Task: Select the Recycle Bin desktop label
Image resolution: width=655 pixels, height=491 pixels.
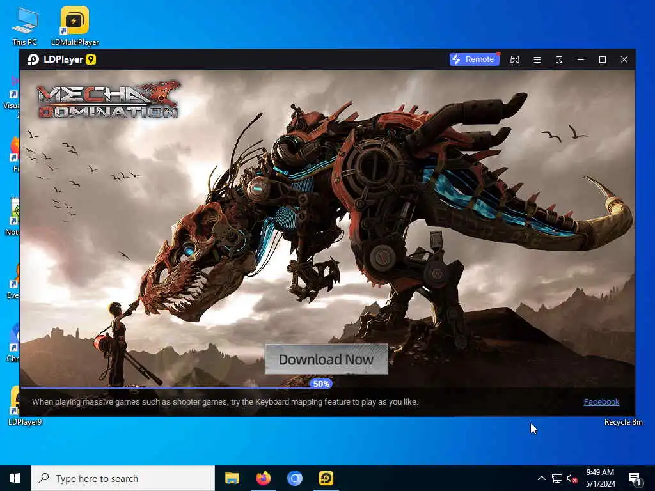Action: click(x=623, y=422)
